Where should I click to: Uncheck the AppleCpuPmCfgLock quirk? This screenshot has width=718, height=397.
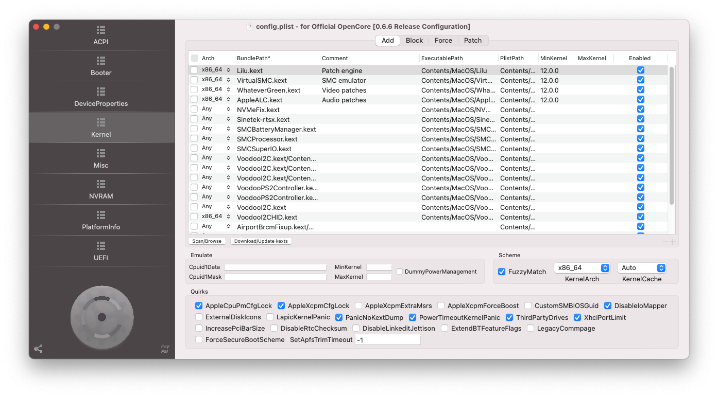[x=199, y=305]
